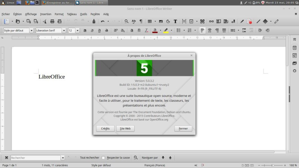The width and height of the screenshot is (299, 168).
Task: Insert chart pie icon
Action: tap(168, 21)
